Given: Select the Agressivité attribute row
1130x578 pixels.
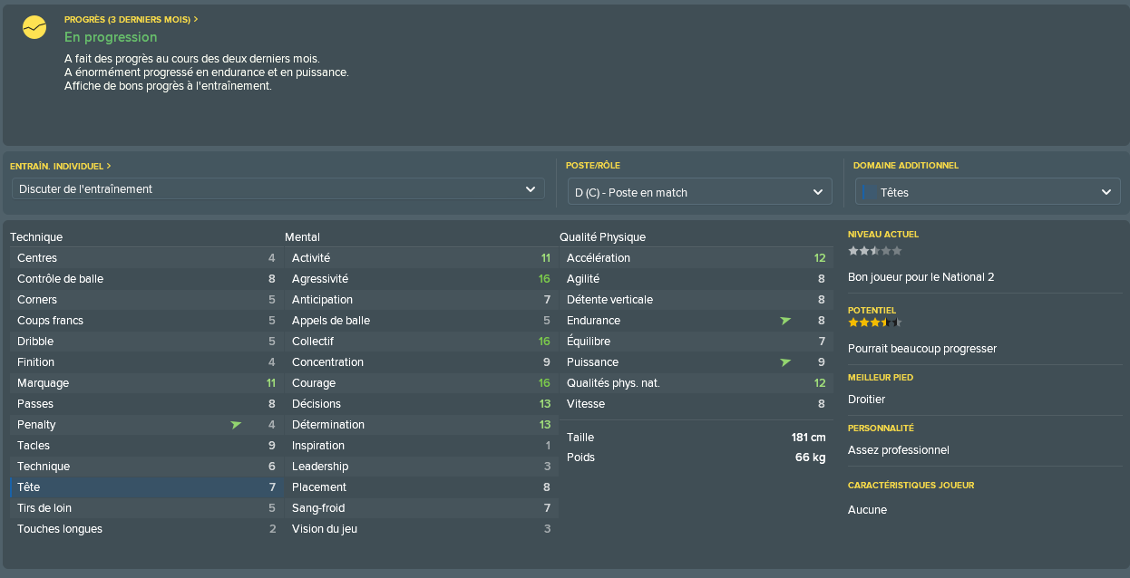Looking at the screenshot, I should [x=419, y=279].
